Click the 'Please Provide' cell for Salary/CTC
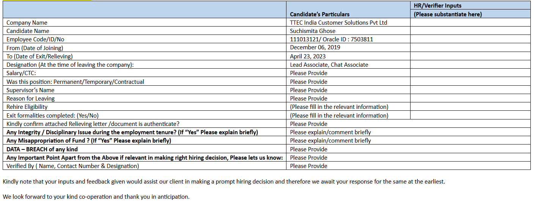Viewport: 538px width, 201px height. point(308,73)
